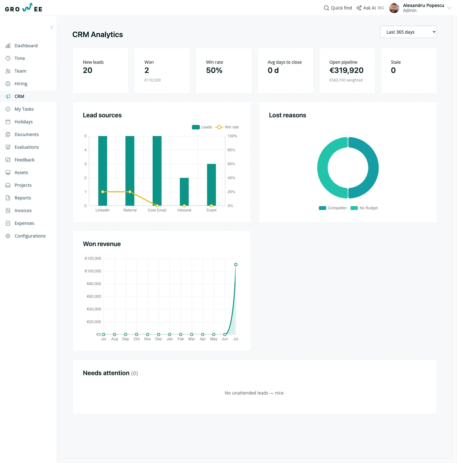The height and width of the screenshot is (463, 457).
Task: Click the Assets monitor icon
Action: [8, 173]
